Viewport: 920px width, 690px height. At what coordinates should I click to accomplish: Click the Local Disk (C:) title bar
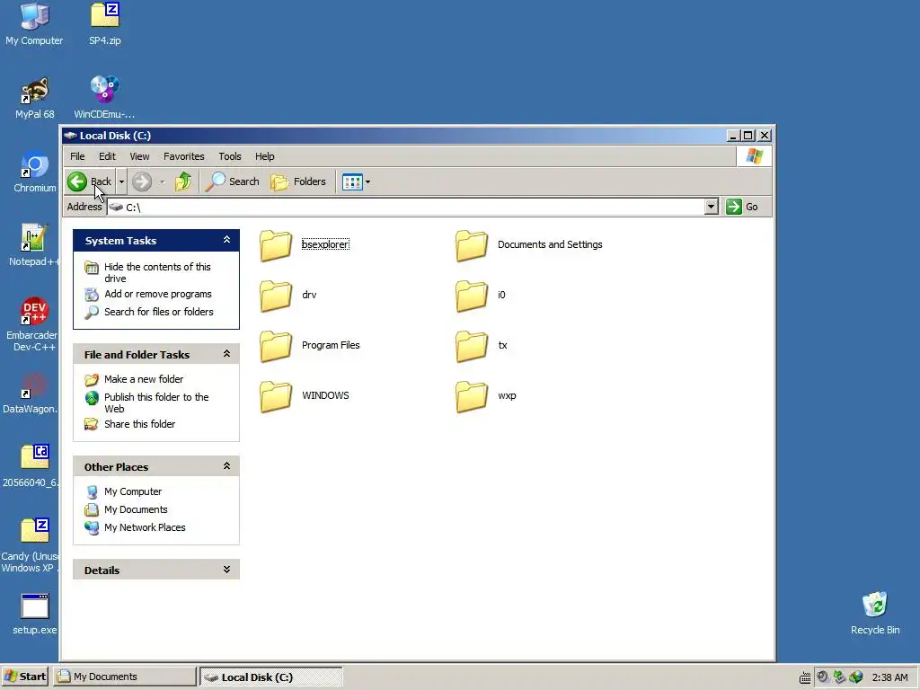coord(394,136)
